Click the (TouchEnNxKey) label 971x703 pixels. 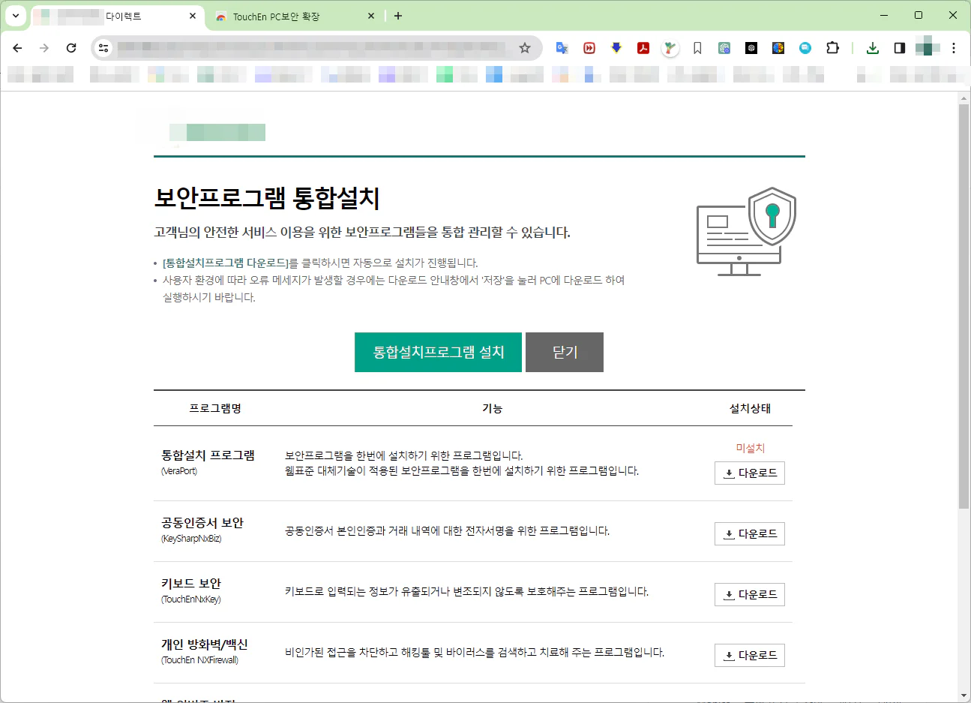[191, 600]
